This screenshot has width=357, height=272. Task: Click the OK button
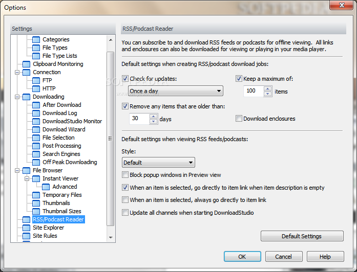[242, 257]
